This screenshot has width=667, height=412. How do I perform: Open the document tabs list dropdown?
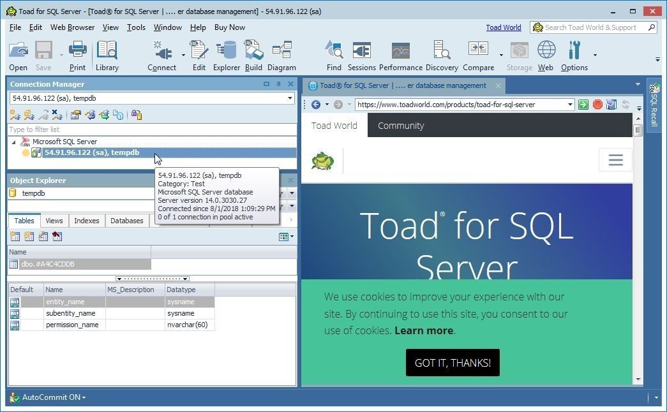pyautogui.click(x=638, y=85)
